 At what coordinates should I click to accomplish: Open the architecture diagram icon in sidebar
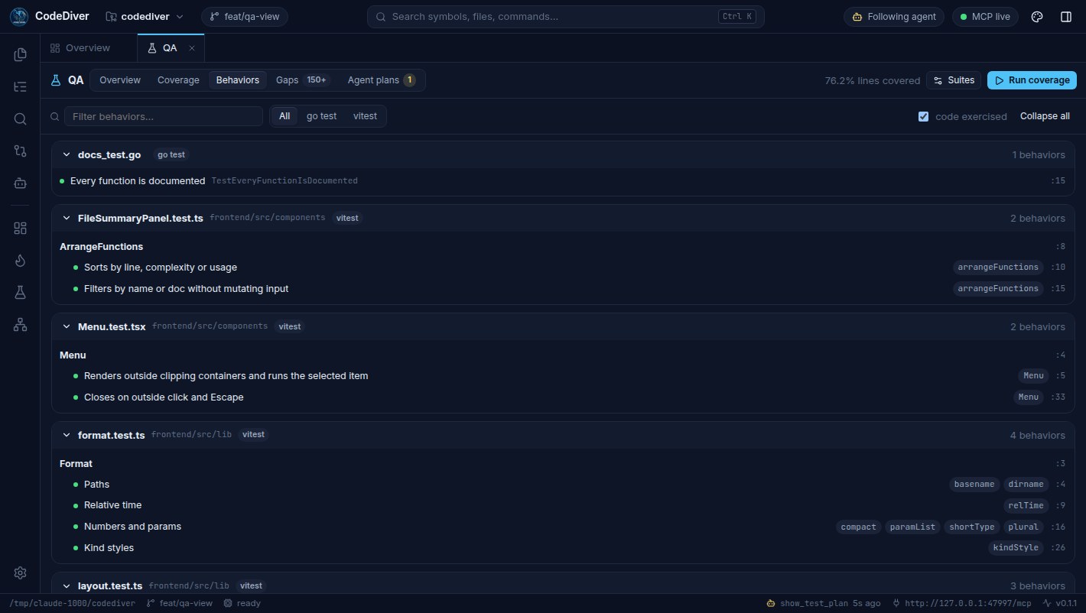[x=20, y=325]
